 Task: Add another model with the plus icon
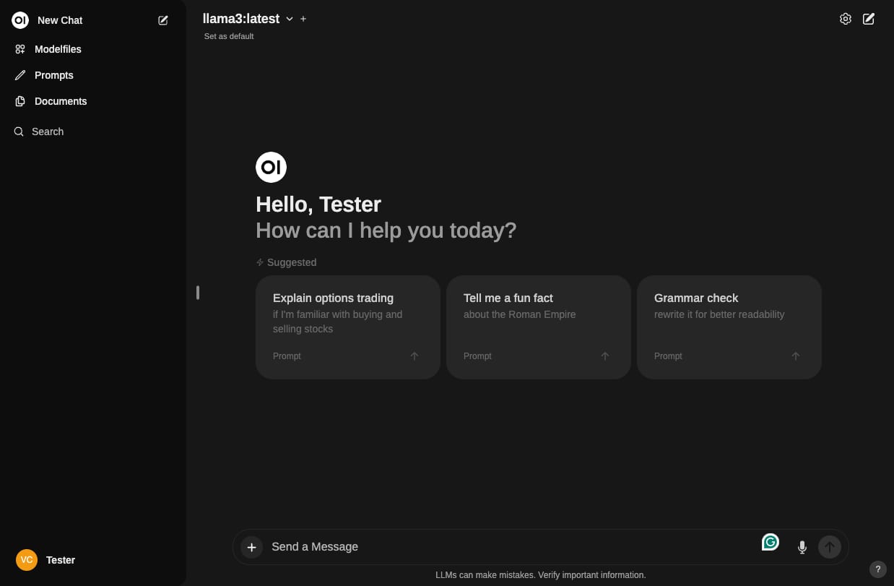click(303, 19)
